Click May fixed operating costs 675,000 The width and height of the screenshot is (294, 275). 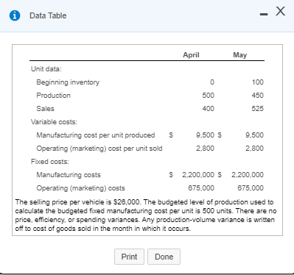click(251, 188)
